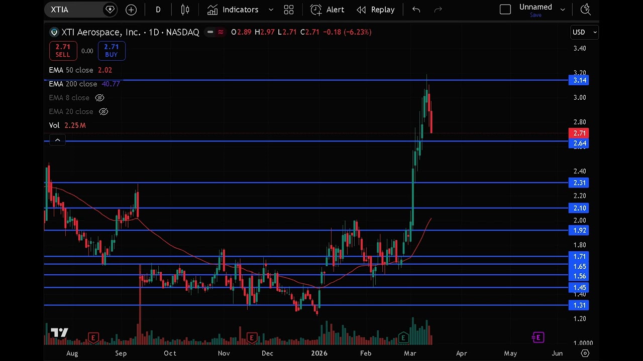Click the diamond badge in symbol search
This screenshot has width=643, height=361.
pyautogui.click(x=110, y=10)
